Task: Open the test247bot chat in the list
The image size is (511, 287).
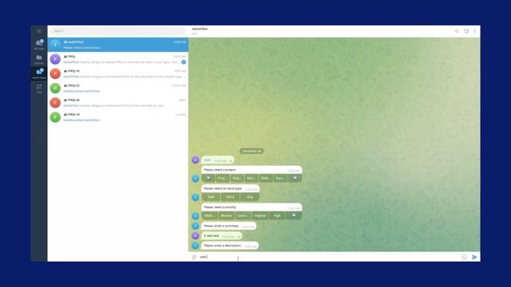Action: point(118,45)
